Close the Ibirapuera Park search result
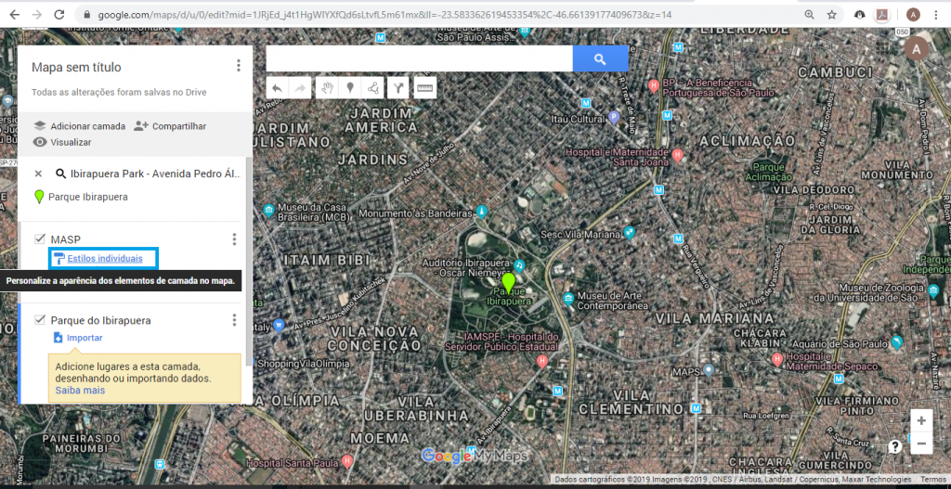This screenshot has height=489, width=951. (x=38, y=174)
